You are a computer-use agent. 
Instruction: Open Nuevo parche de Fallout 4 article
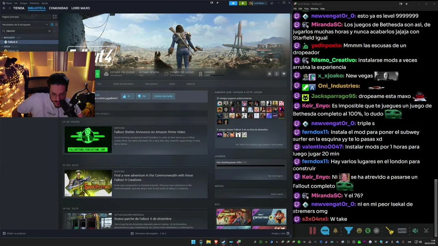143,219
